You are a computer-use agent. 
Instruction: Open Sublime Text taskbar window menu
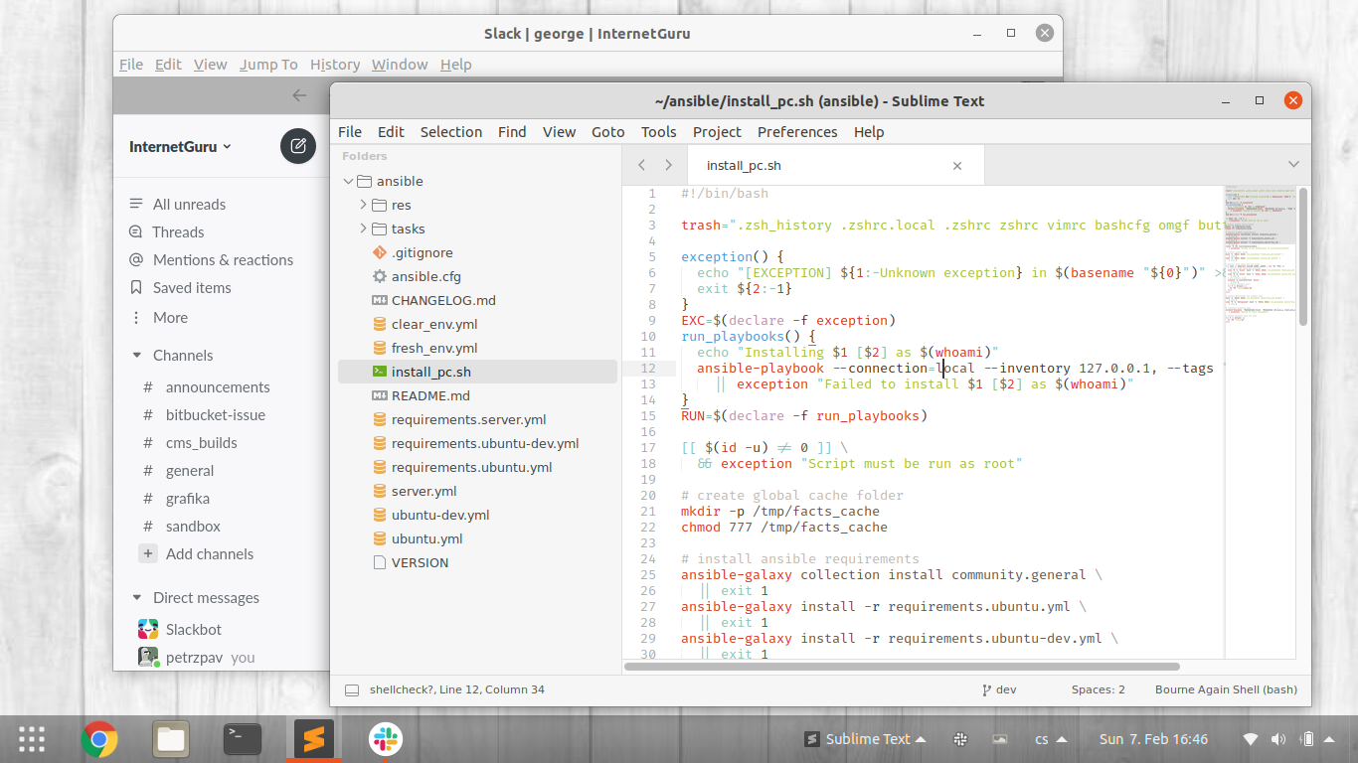[x=865, y=739]
